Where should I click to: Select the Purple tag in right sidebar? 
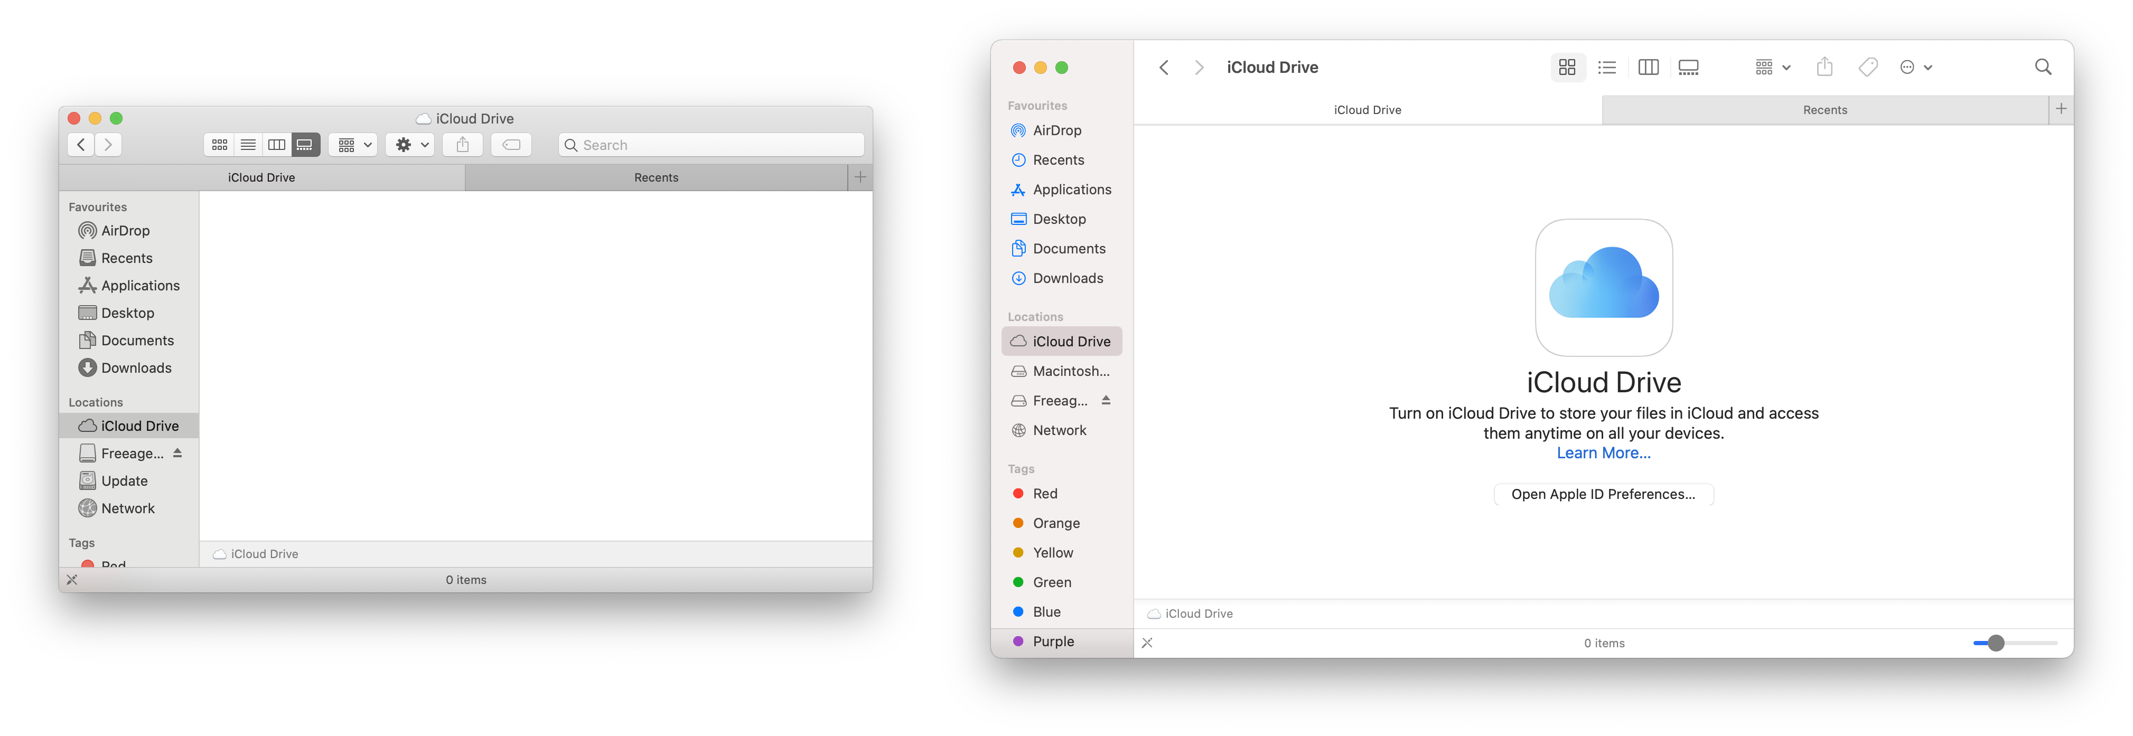click(x=1062, y=641)
